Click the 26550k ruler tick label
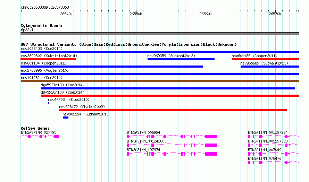Screen dimensions: 309x182 pos(136,14)
